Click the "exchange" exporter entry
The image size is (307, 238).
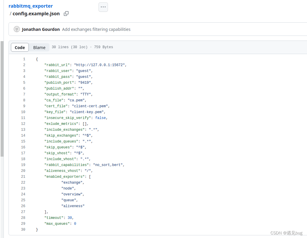point(72,182)
